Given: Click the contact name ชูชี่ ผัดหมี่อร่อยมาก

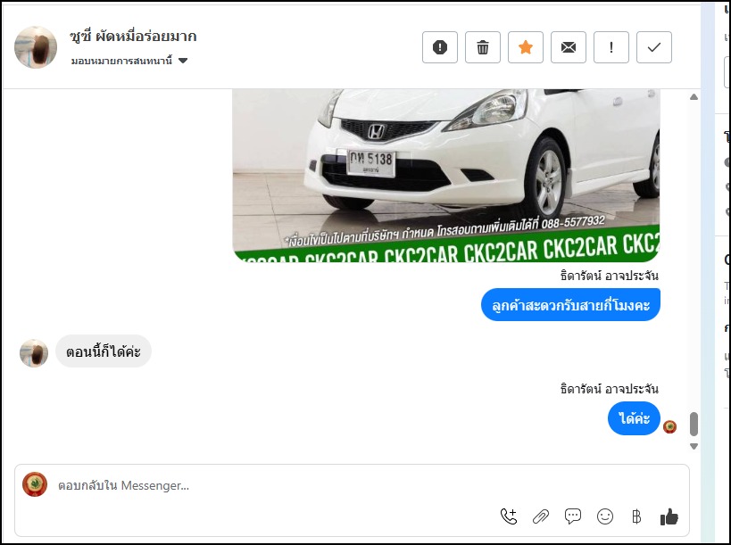Looking at the screenshot, I should [x=133, y=36].
